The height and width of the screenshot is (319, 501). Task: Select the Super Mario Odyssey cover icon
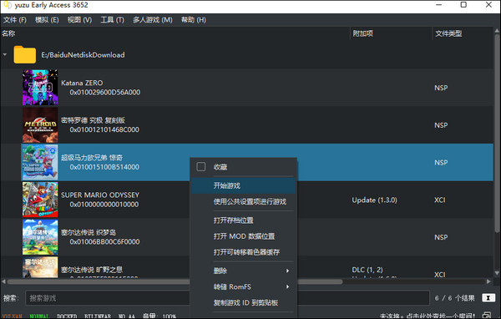pos(40,200)
